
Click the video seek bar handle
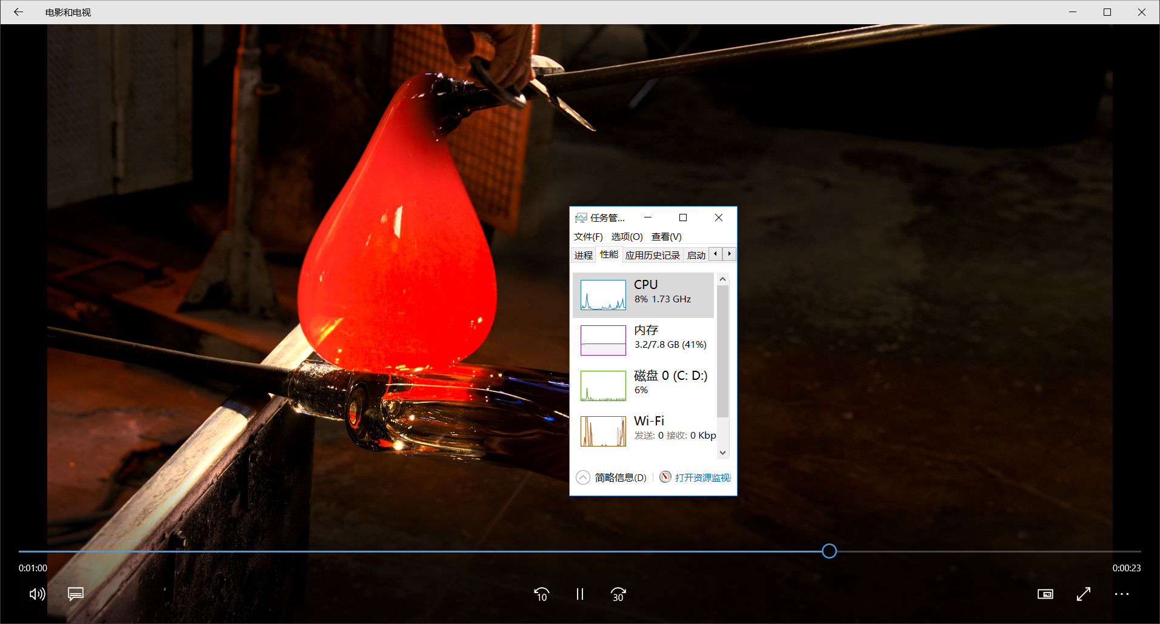point(829,551)
